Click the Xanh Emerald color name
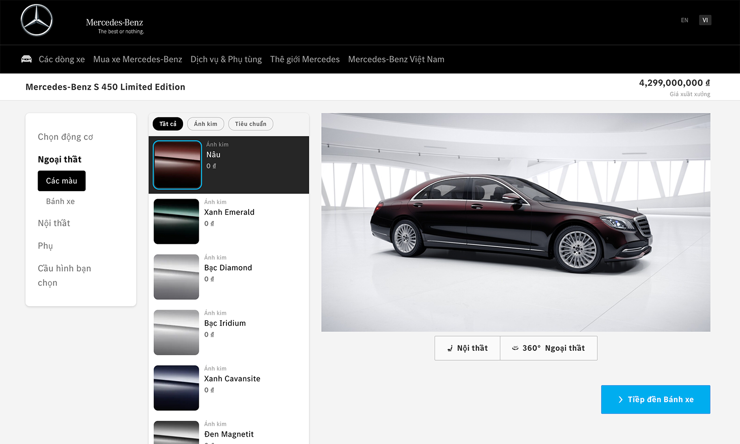This screenshot has width=740, height=444. [229, 212]
